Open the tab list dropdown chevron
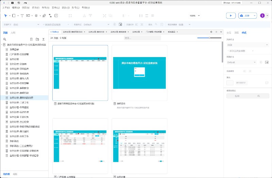Image resolution: width=272 pixels, height=178 pixels. click(221, 32)
